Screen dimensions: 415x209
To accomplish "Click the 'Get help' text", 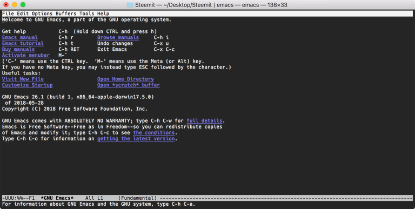I will pyautogui.click(x=14, y=31).
